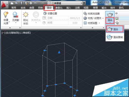Expand the 创建光源 dropdown arrow
The width and height of the screenshot is (129, 97).
tap(9, 22)
